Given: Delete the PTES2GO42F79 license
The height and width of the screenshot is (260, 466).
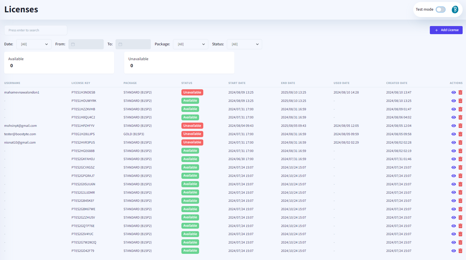Looking at the screenshot, I should tap(460, 251).
